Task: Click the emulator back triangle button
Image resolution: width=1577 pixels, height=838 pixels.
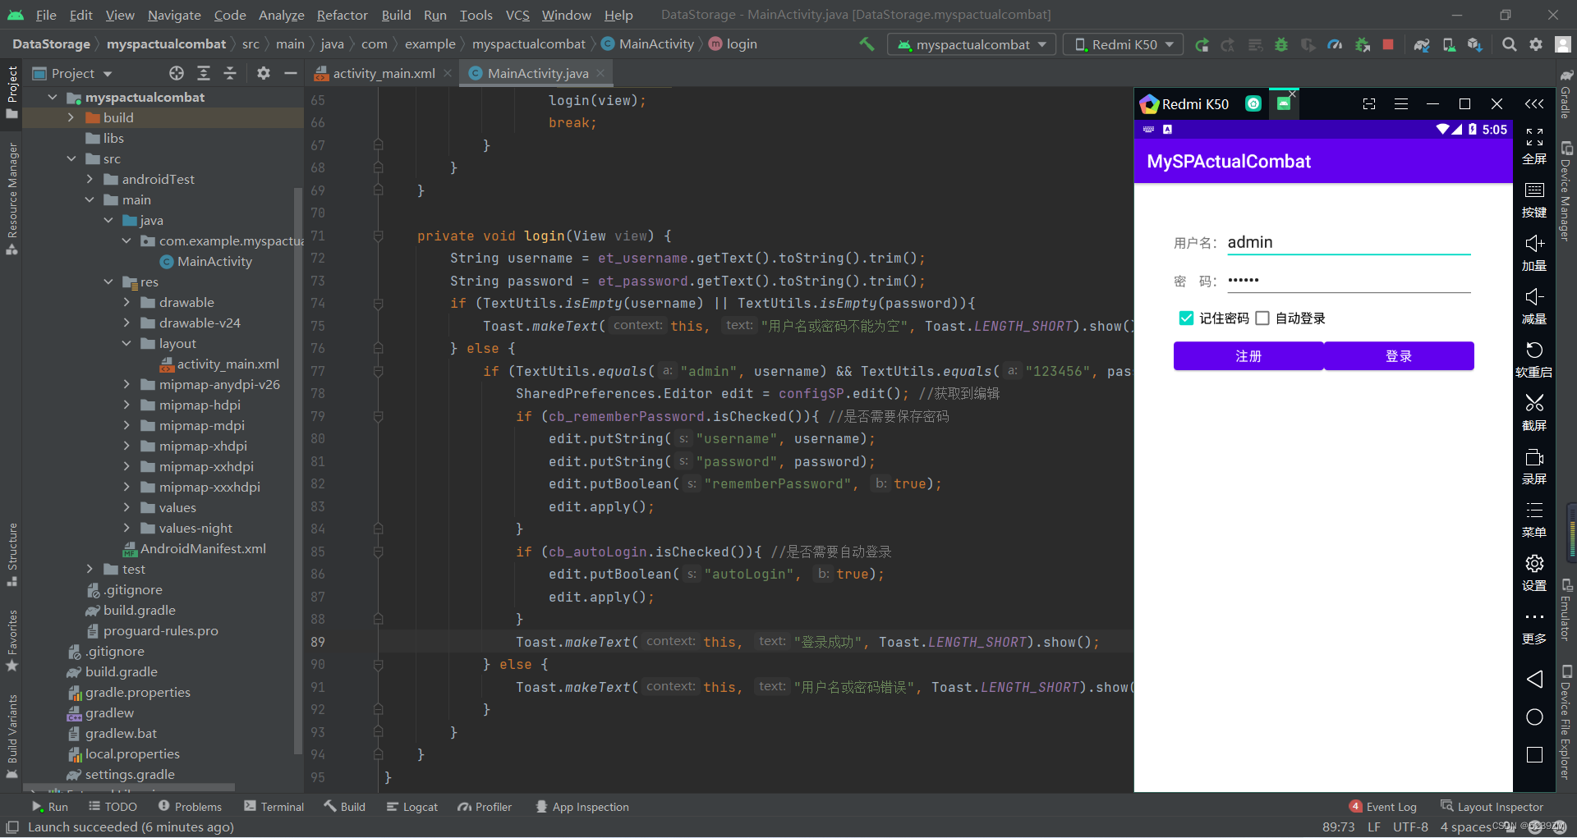Action: pos(1534,680)
